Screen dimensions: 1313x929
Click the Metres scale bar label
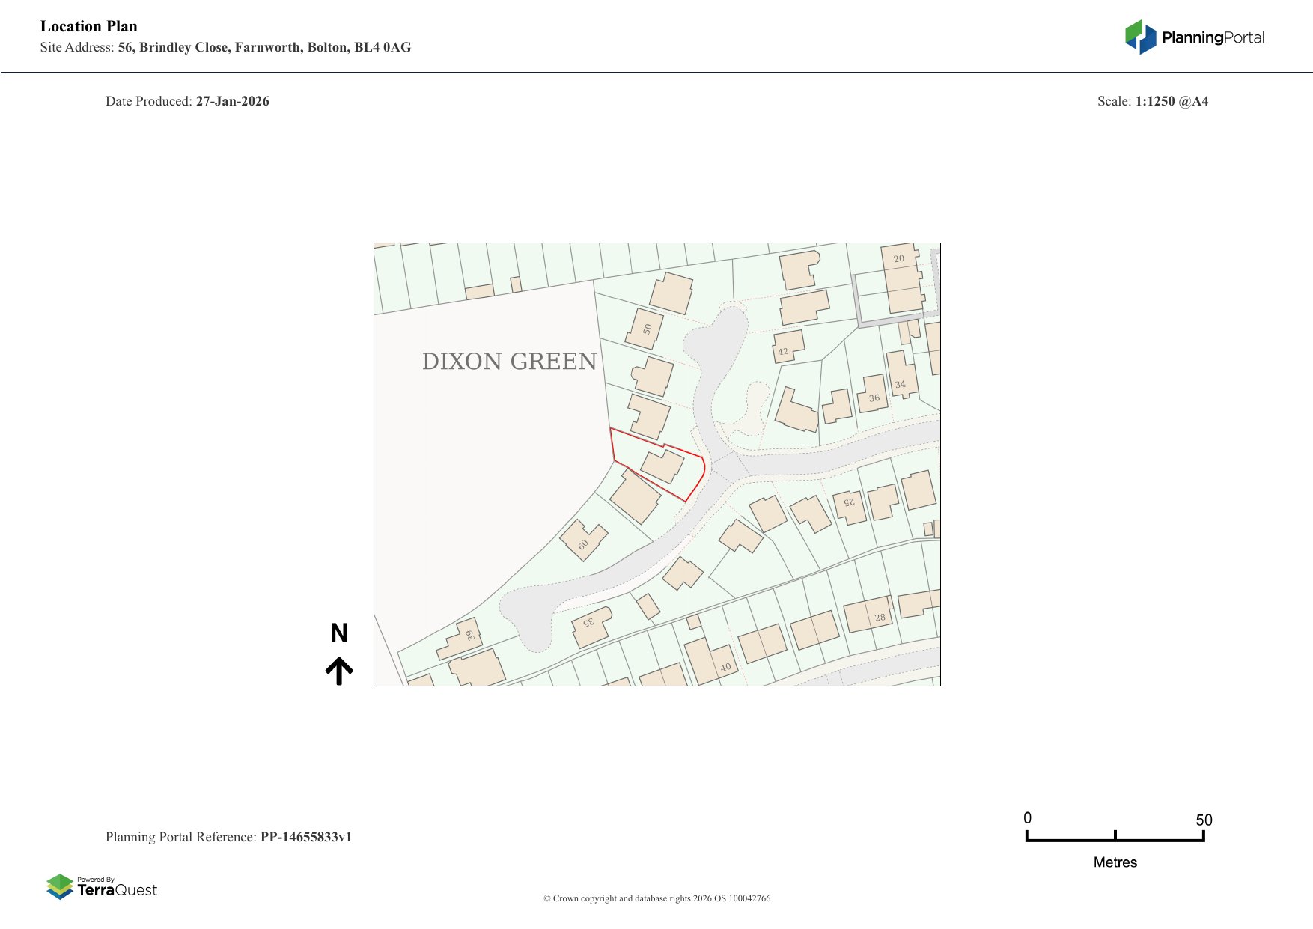(x=1115, y=862)
